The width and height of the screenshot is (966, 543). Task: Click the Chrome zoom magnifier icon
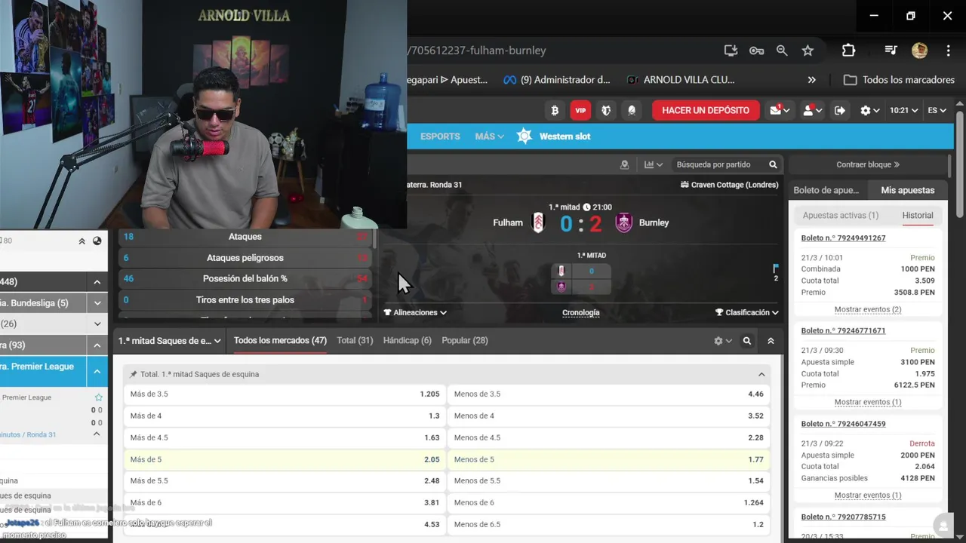(x=782, y=51)
